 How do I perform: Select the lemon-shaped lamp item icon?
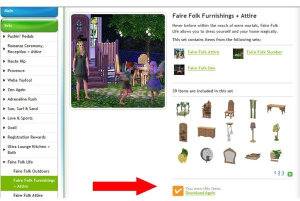click(183, 156)
